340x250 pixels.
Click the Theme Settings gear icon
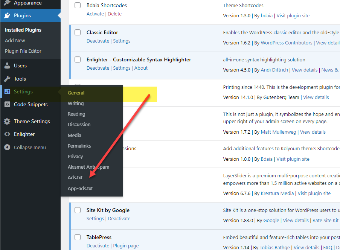(7, 121)
